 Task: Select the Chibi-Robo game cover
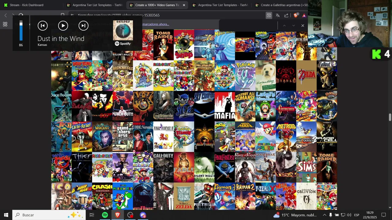[x=82, y=137]
